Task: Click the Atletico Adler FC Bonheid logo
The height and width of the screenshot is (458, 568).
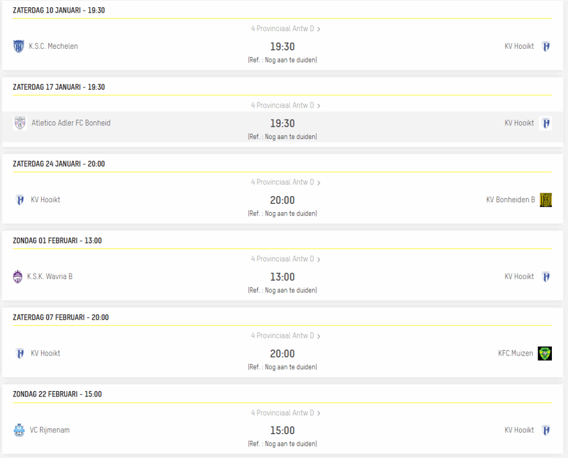Action: click(x=20, y=123)
